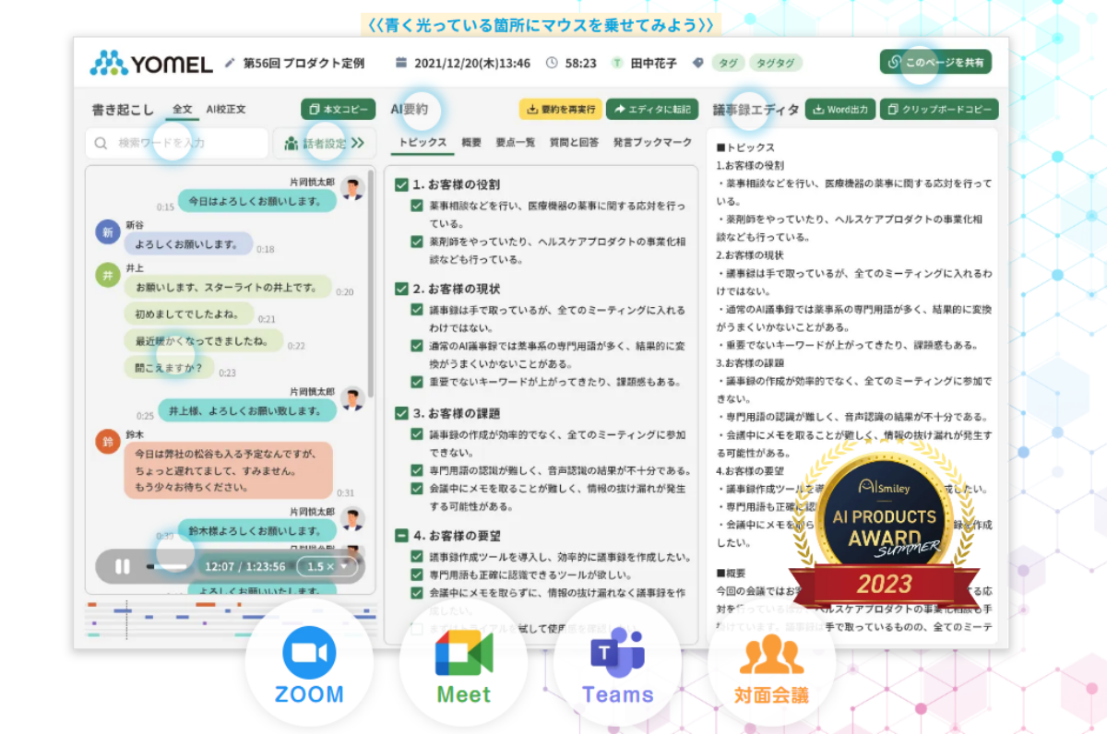Uncheck the 議事録は手で取っているが item checkbox
The width and height of the screenshot is (1107, 734).
[418, 310]
